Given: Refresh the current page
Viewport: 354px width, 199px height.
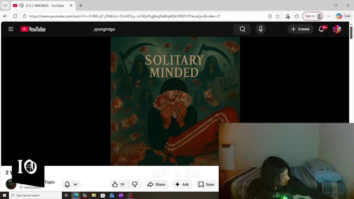Looking at the screenshot, I should click(15, 16).
